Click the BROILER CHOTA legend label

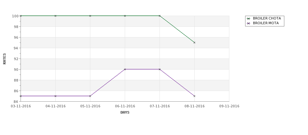[267, 18]
